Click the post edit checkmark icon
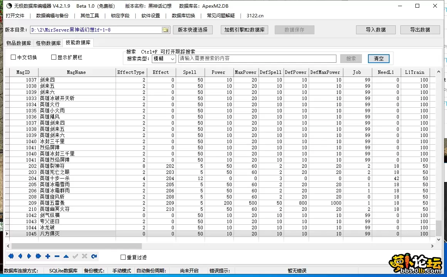This screenshot has width=447, height=277. [x=75, y=256]
